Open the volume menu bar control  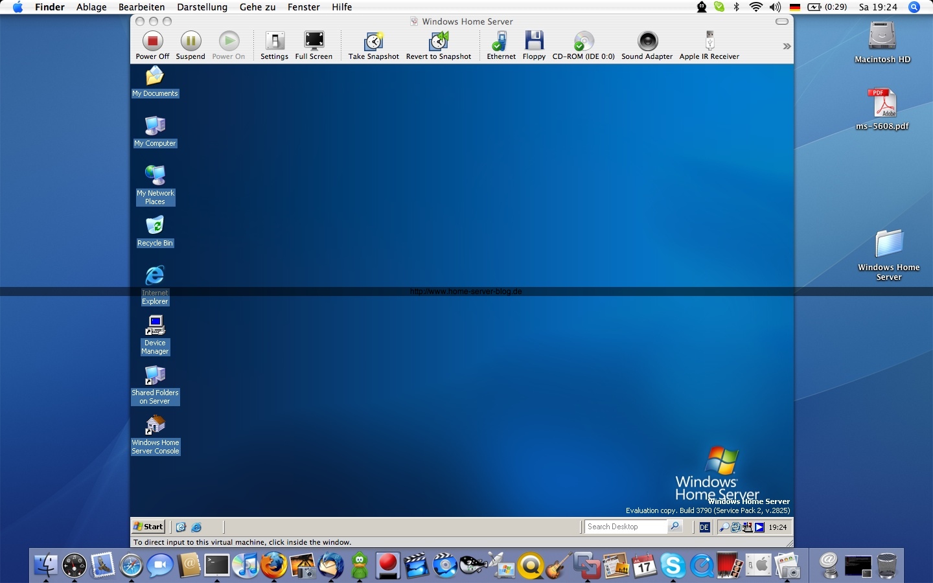[775, 7]
